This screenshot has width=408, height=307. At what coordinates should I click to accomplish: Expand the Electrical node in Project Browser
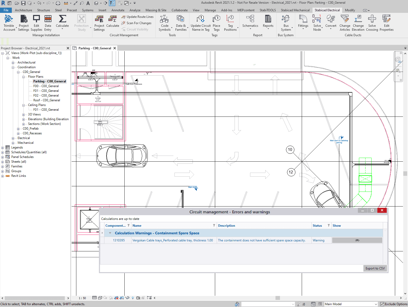(x=13, y=138)
